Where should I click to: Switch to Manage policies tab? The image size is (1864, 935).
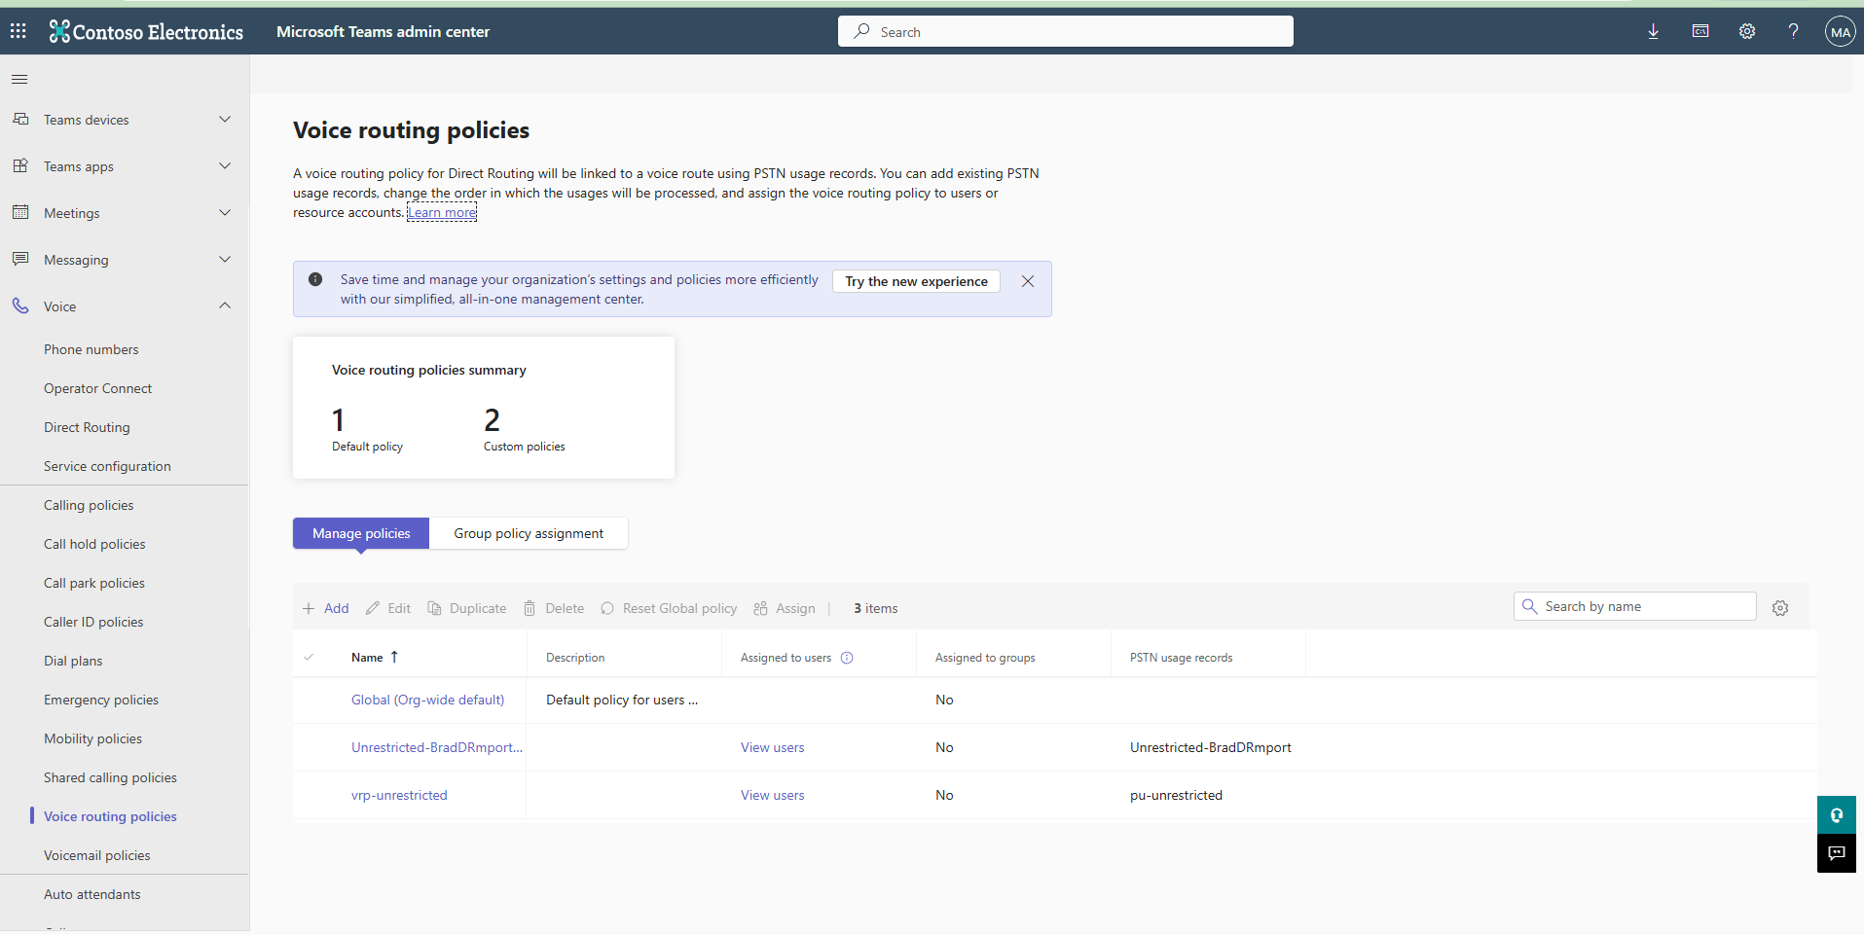(x=361, y=533)
